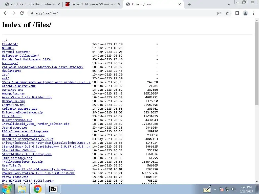Download the emachines-wallpaper-acer-windows-7 file

coord(46,82)
